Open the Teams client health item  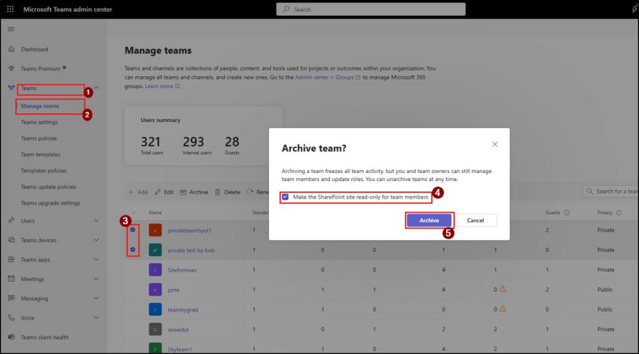click(44, 337)
